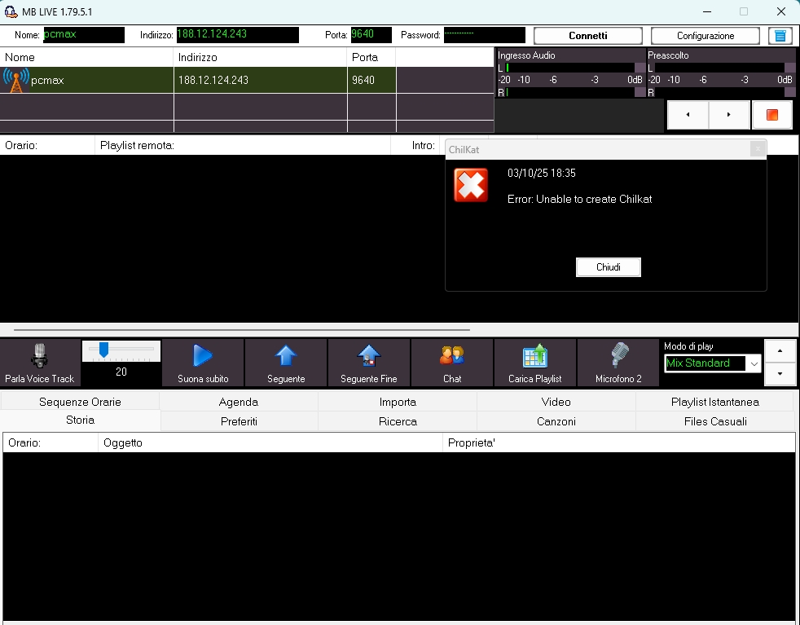
Task: Click the Connetti button
Action: click(x=587, y=36)
